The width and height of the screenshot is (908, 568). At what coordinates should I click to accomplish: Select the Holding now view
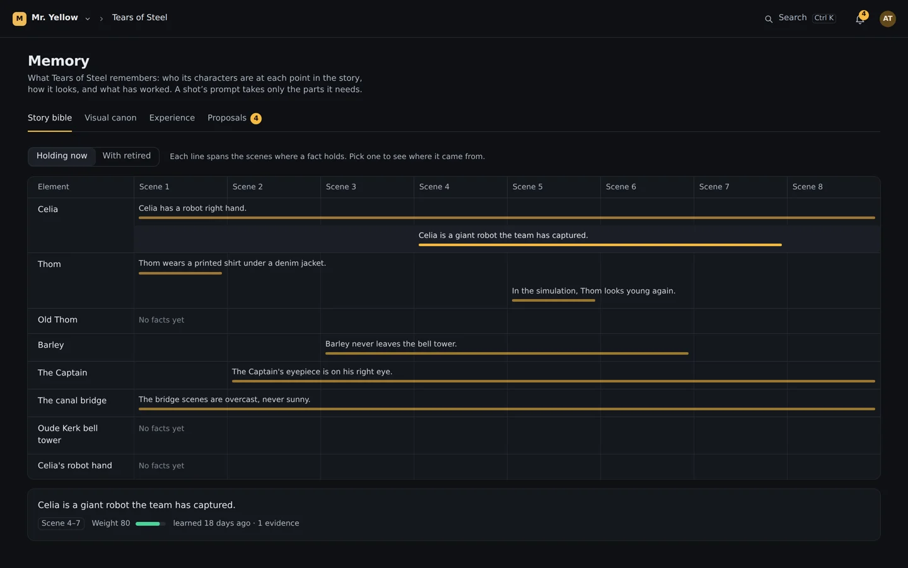(x=62, y=156)
